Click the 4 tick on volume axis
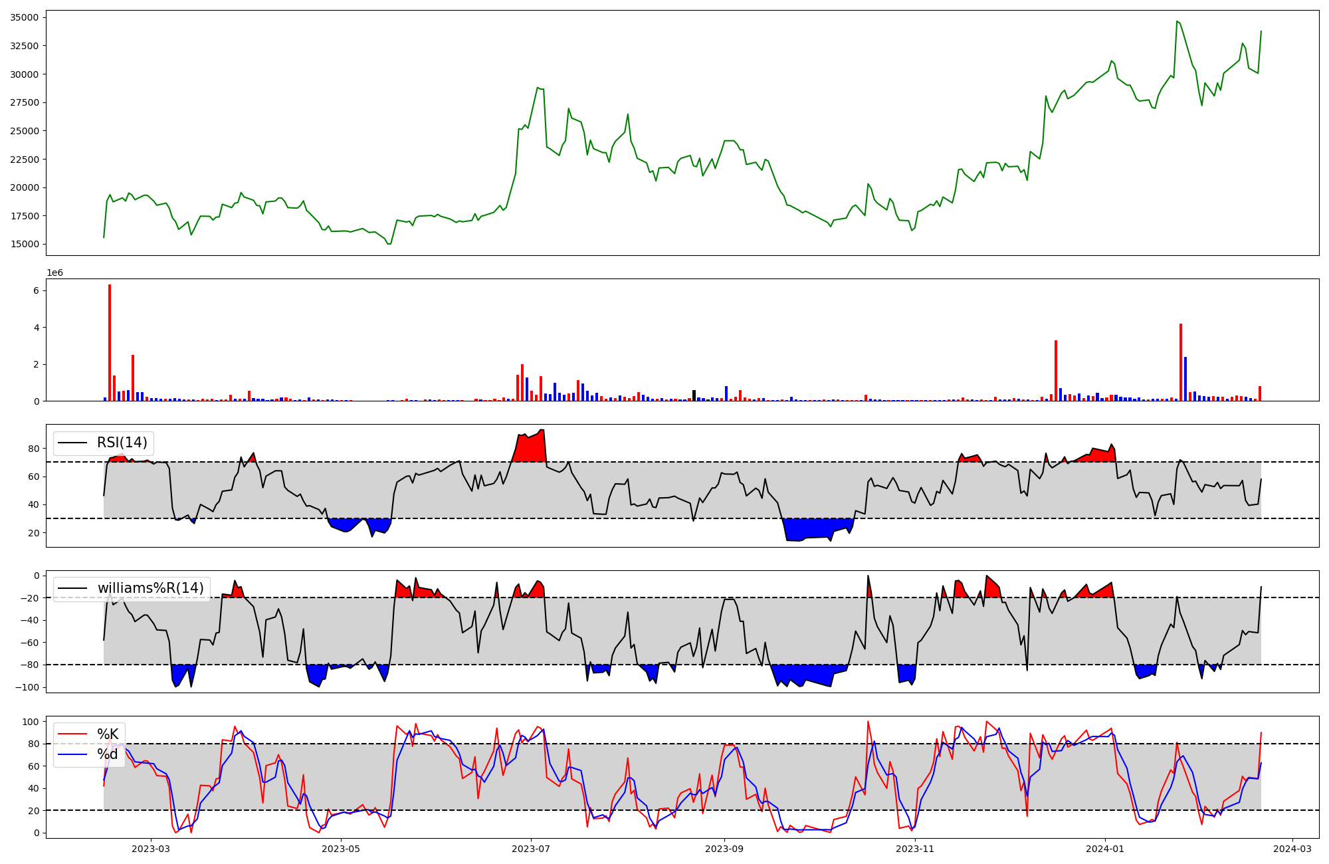1329x864 pixels. click(37, 328)
